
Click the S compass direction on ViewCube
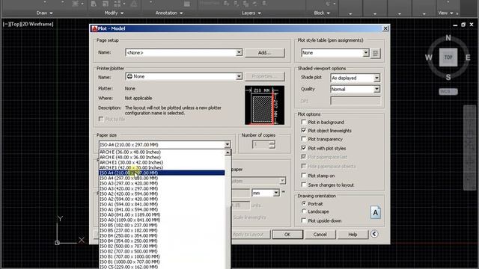[x=448, y=77]
